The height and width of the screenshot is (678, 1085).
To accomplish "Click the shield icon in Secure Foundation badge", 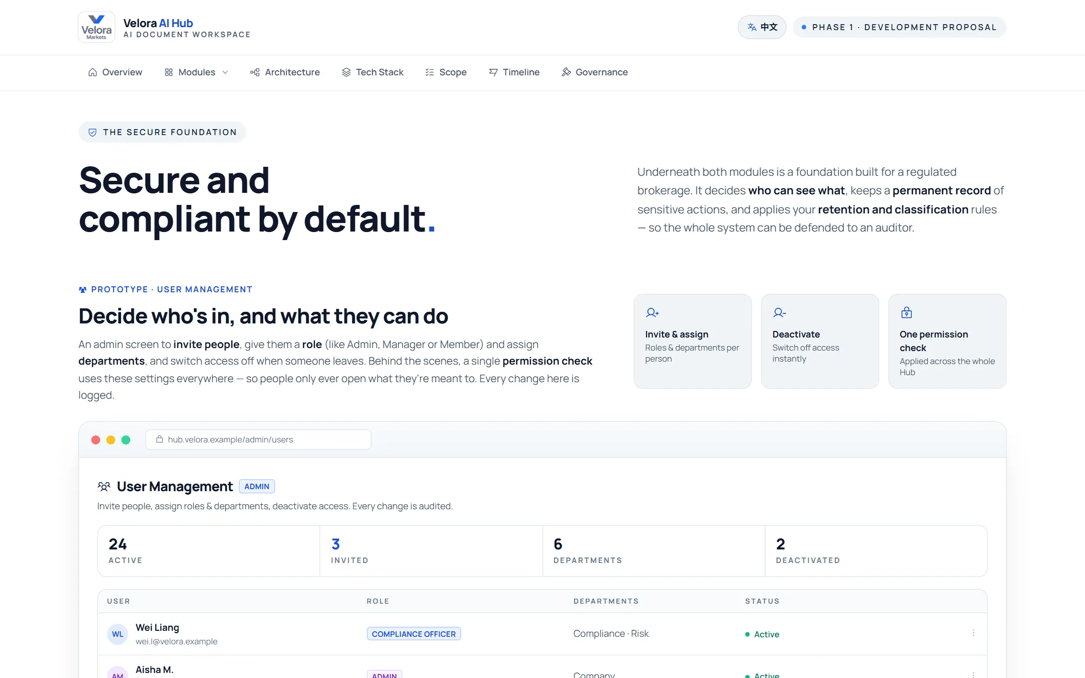I will click(x=92, y=132).
